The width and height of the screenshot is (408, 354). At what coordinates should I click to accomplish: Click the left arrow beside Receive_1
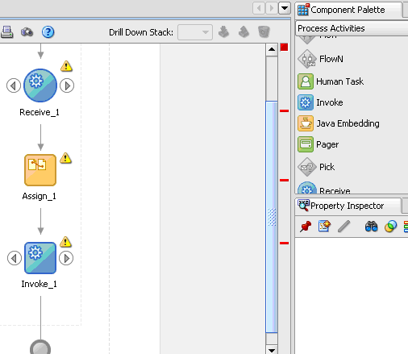click(x=14, y=85)
